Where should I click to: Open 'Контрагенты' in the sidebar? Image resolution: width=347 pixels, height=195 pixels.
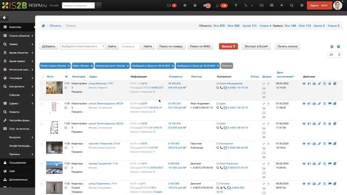pyautogui.click(x=17, y=87)
